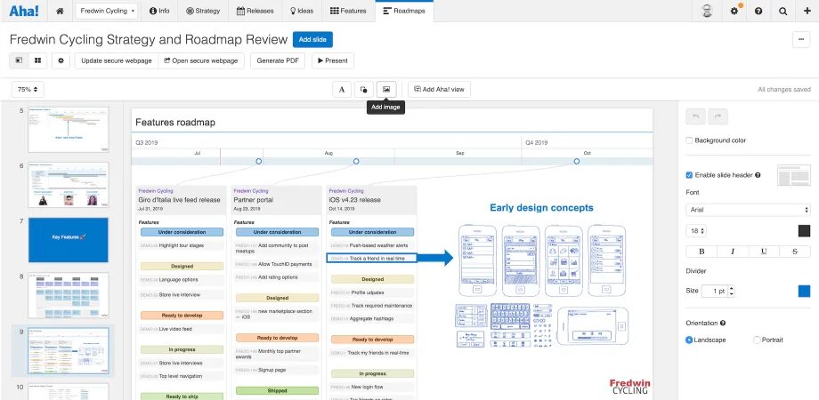Image resolution: width=819 pixels, height=400 pixels.
Task: Click the plus add icon in top bar
Action: pos(807,11)
